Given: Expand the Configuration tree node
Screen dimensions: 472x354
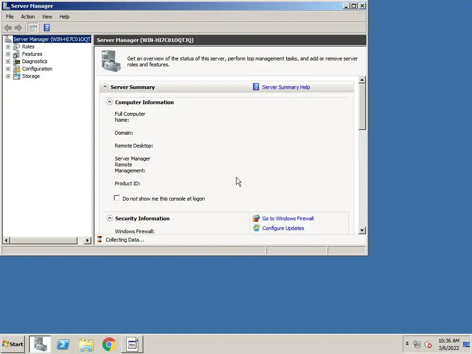Looking at the screenshot, I should pos(8,69).
